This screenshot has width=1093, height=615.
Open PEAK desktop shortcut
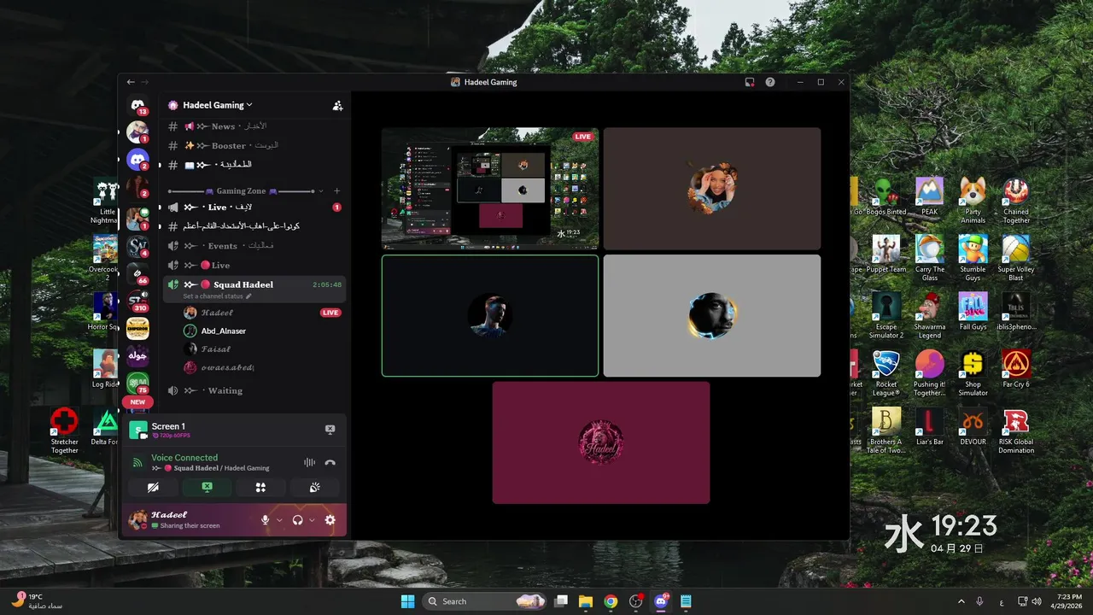(x=929, y=196)
